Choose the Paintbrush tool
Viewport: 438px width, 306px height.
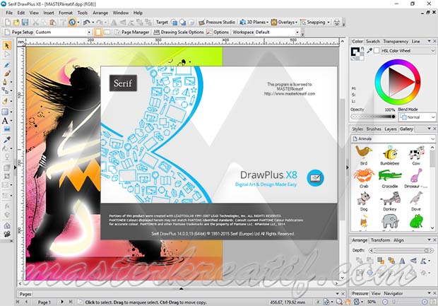tap(6, 73)
